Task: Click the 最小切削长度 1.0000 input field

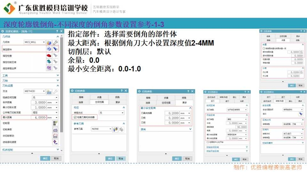Action: pos(39,107)
